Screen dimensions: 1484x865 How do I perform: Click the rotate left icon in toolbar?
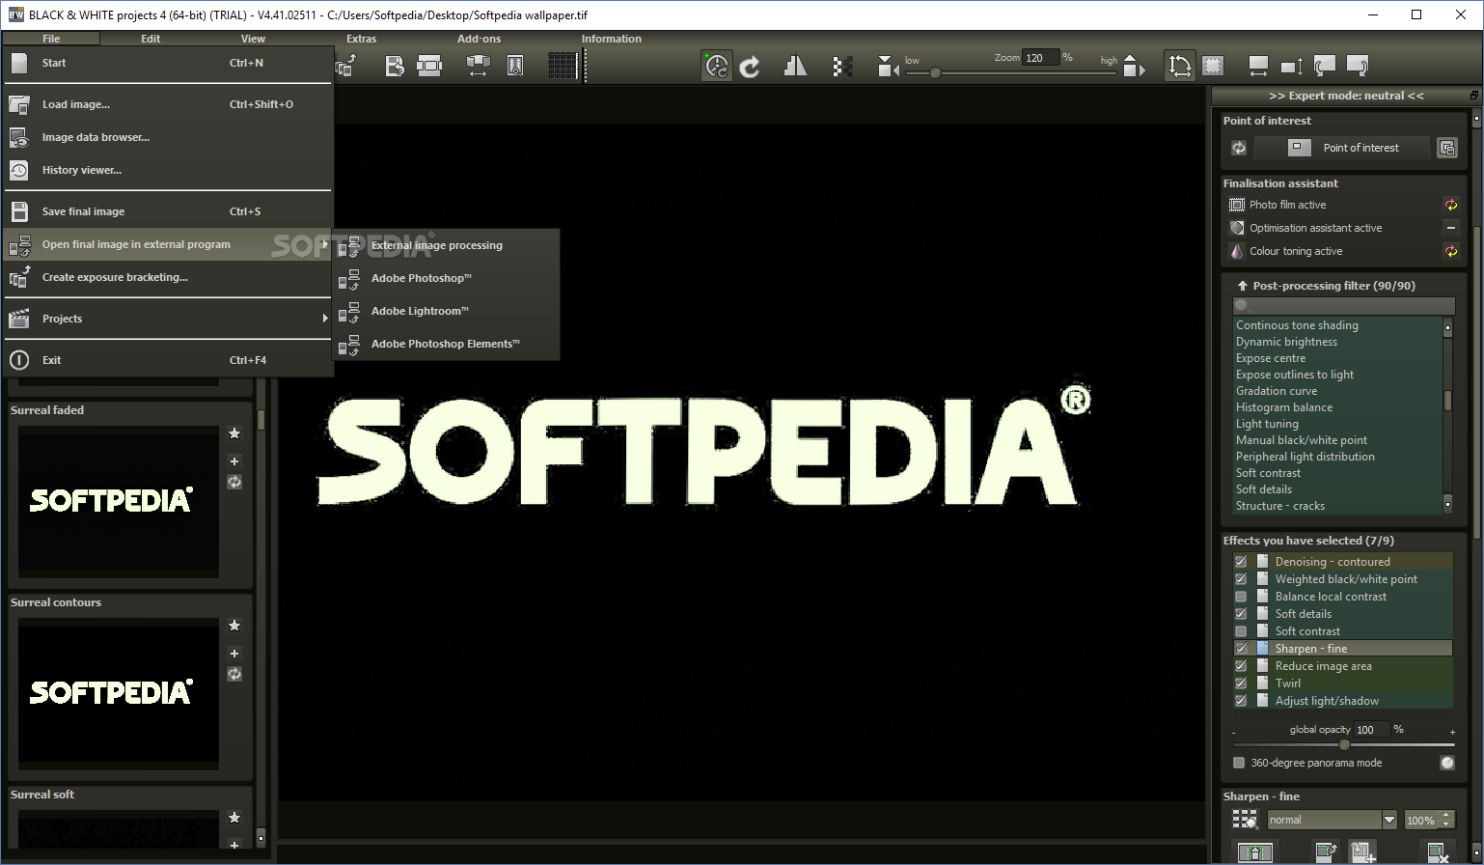tap(1325, 66)
